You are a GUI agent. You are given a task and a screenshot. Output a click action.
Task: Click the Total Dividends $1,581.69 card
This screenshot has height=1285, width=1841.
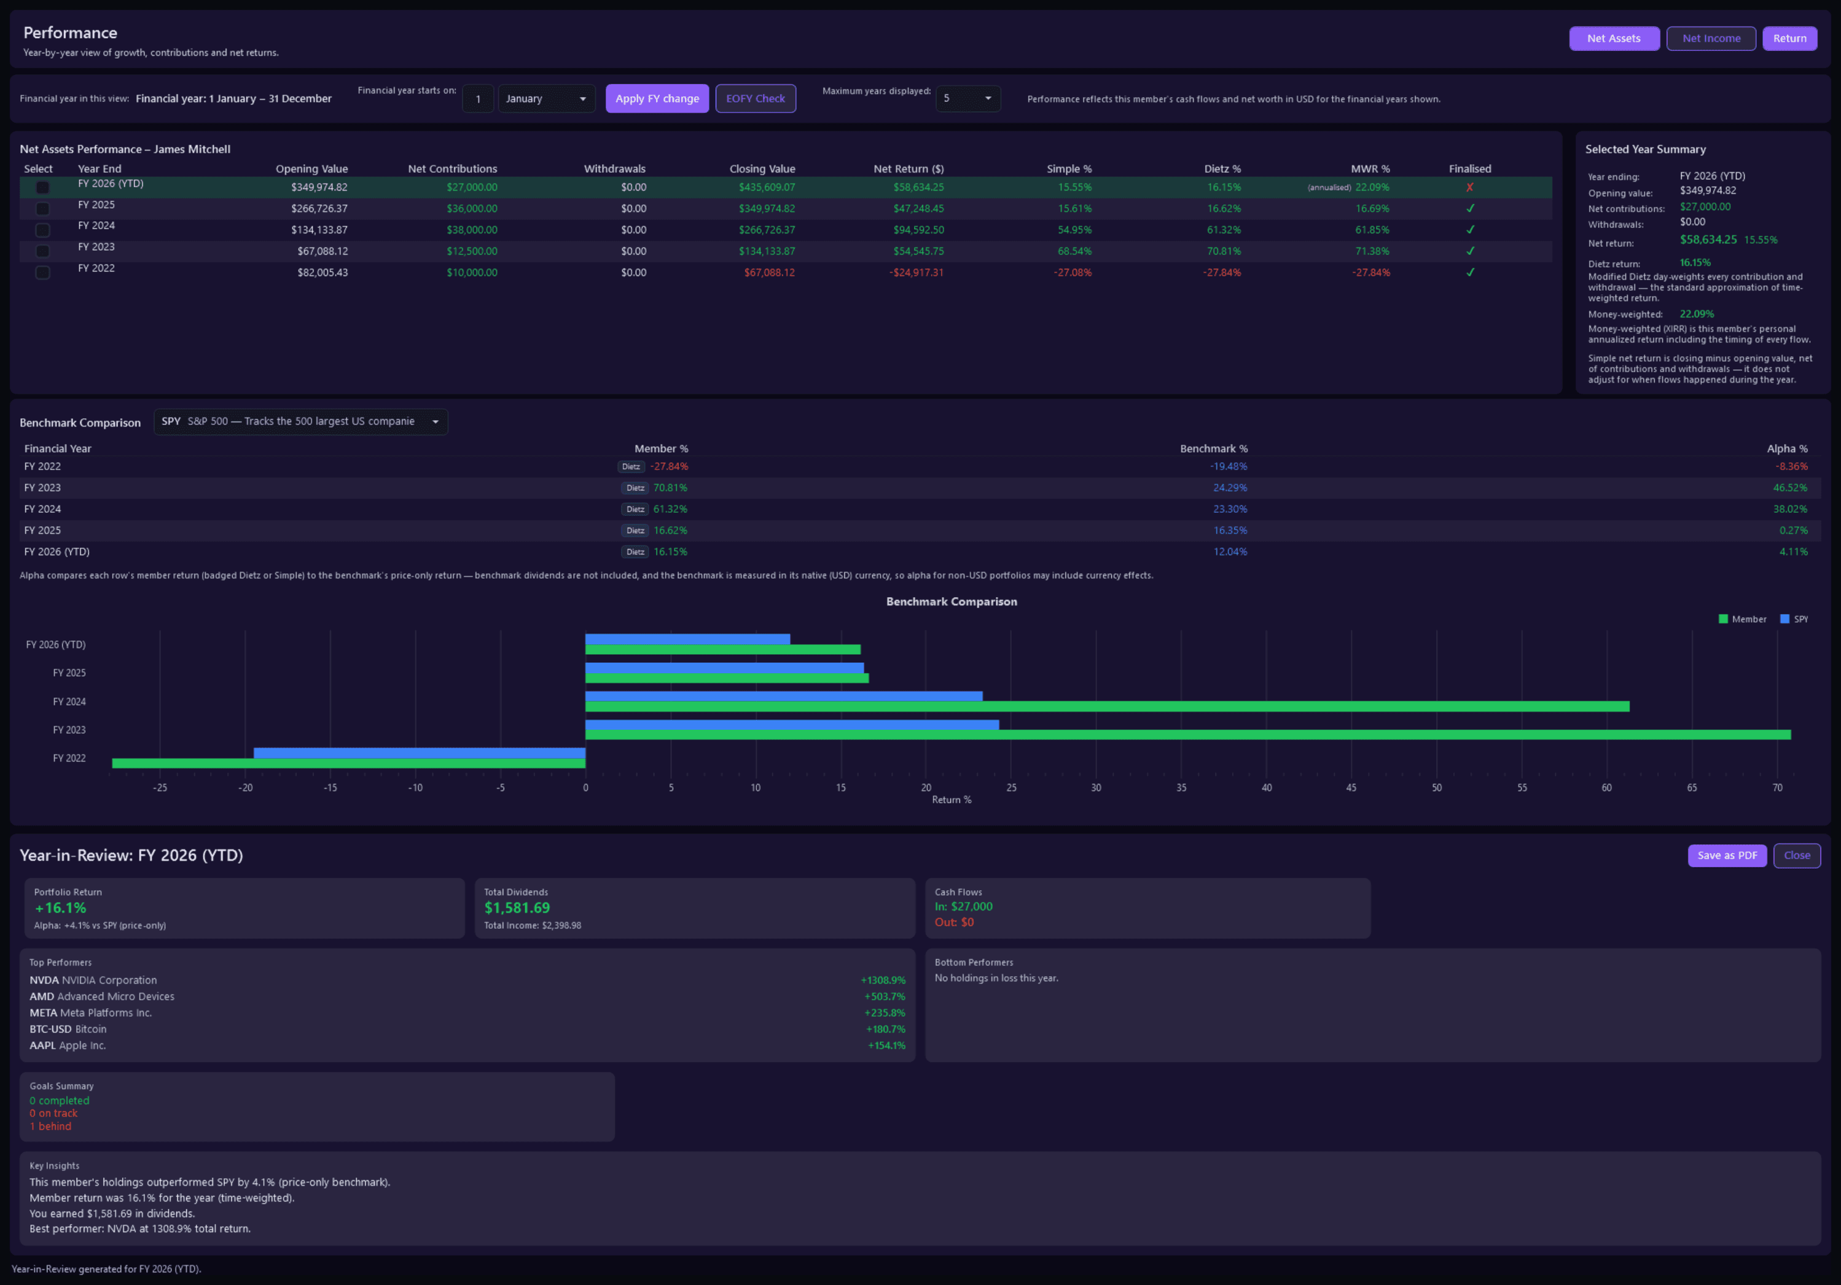(694, 908)
